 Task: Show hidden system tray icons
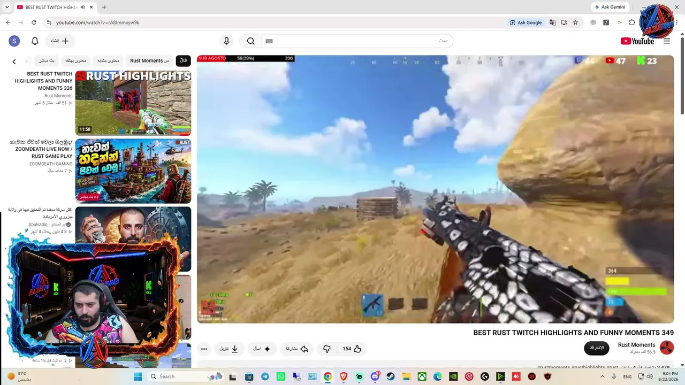tap(603, 376)
